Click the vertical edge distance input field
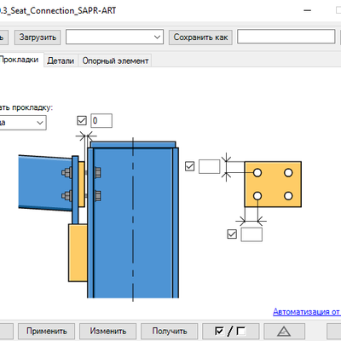The height and width of the screenshot is (341, 341). point(210,166)
